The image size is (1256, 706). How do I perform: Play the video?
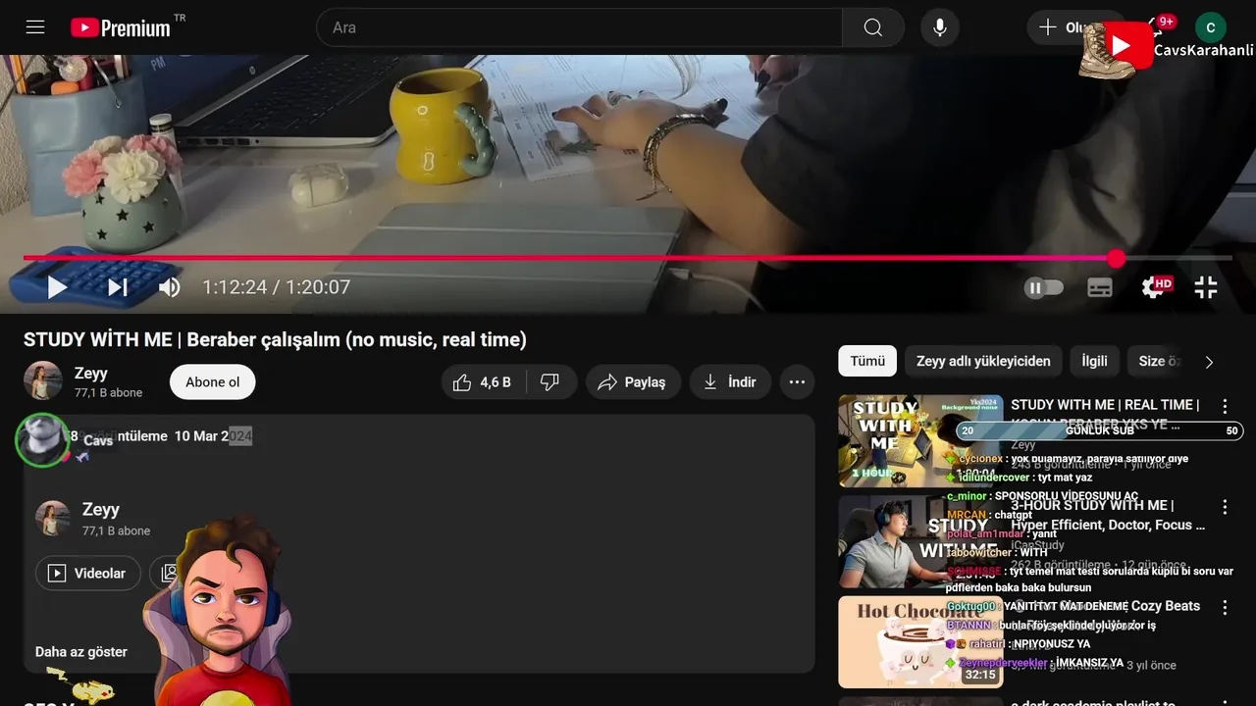(57, 287)
